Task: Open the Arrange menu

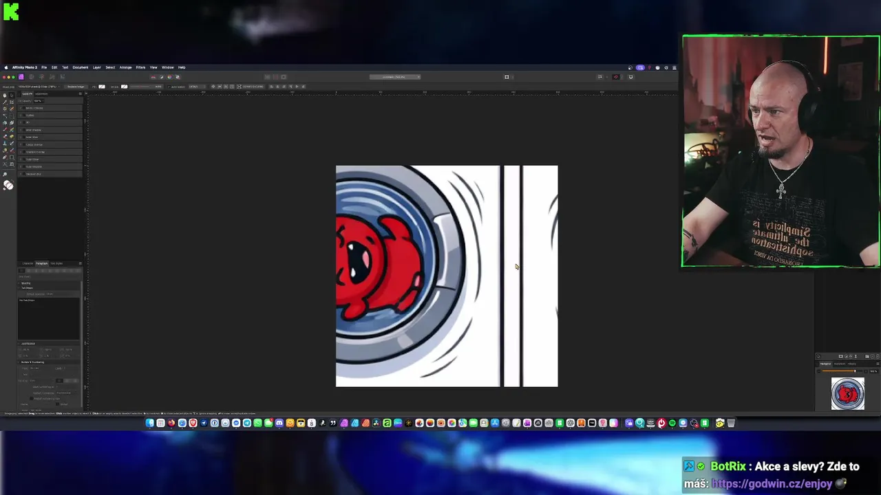Action: 125,67
